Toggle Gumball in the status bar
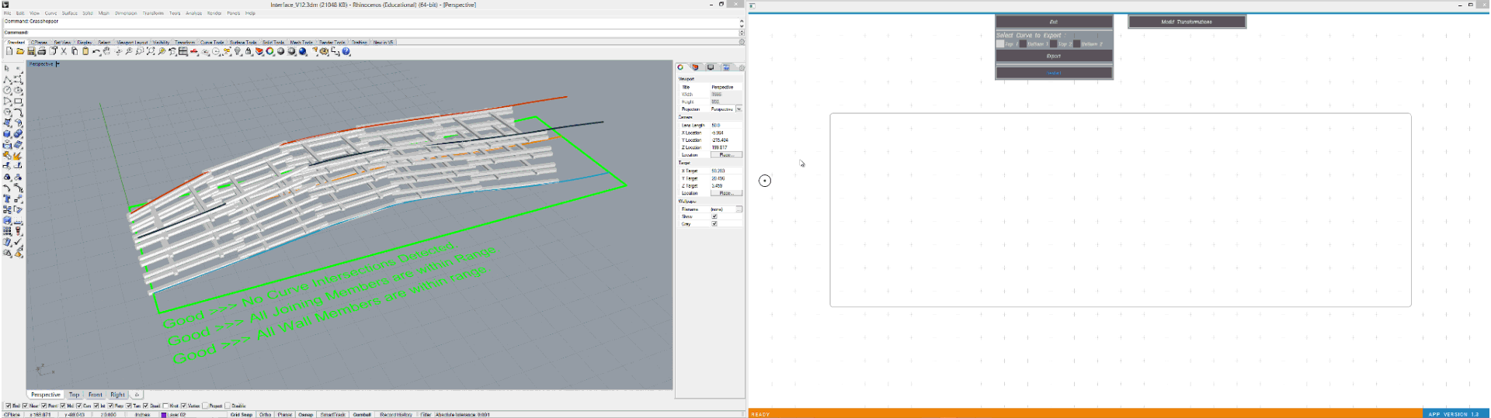Image resolution: width=1491 pixels, height=418 pixels. [x=362, y=414]
